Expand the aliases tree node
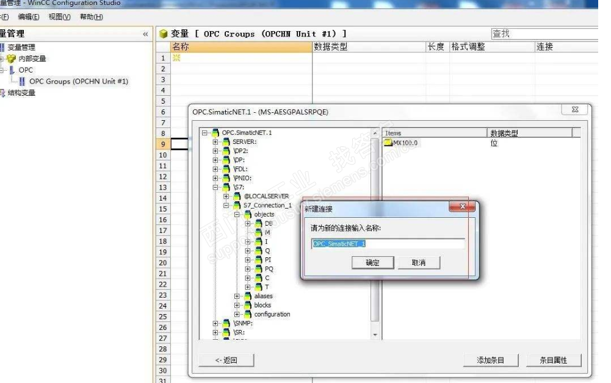The image size is (611, 383). [237, 296]
